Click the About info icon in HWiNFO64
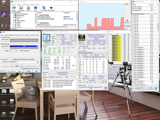Viewport: 160px width, 120px height. click(x=36, y=8)
